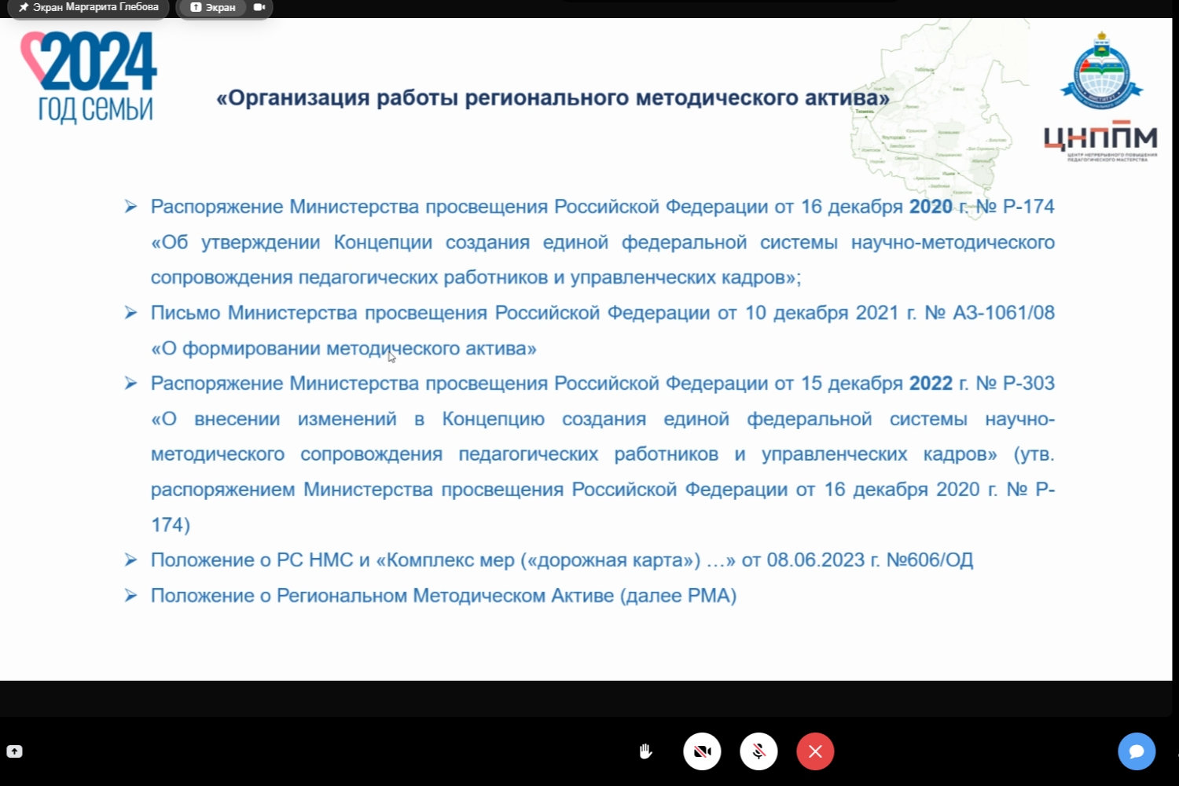Click the share screen icon at bottom left
Screen dimensions: 1179x786
tap(15, 751)
